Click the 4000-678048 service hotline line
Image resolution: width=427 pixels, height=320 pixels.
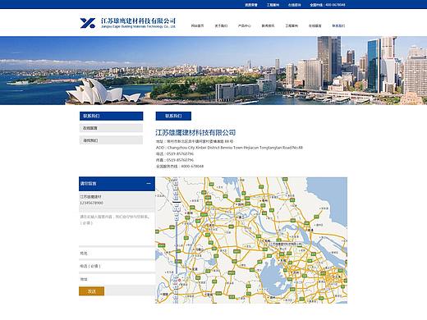pyautogui.click(x=180, y=167)
